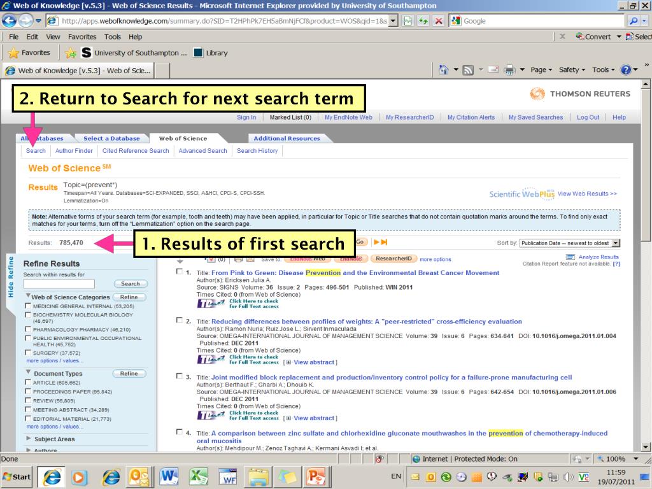Click TDNet full text icon for result 2
This screenshot has width=652, height=489.
tap(211, 359)
